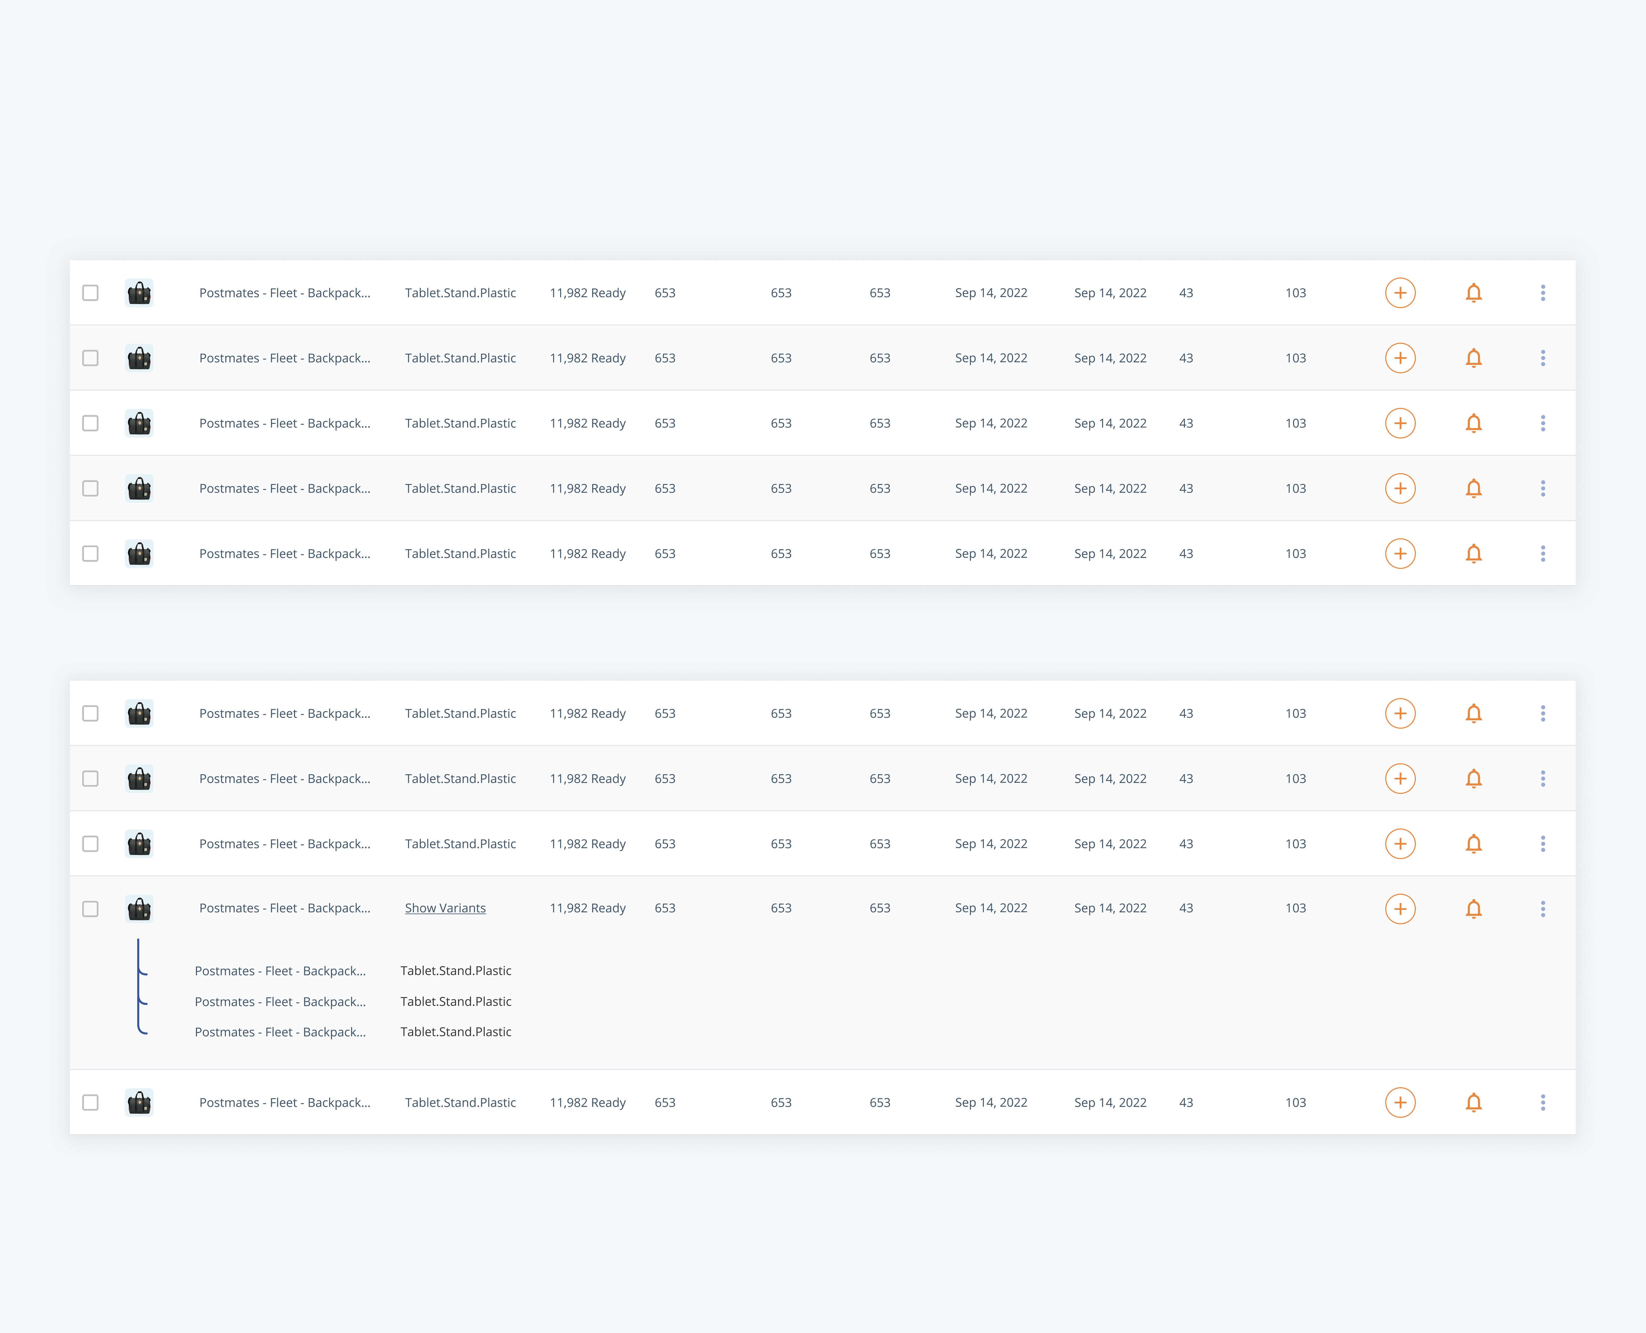Click the product name in the Show Variants row
1646x1333 pixels.
(285, 908)
